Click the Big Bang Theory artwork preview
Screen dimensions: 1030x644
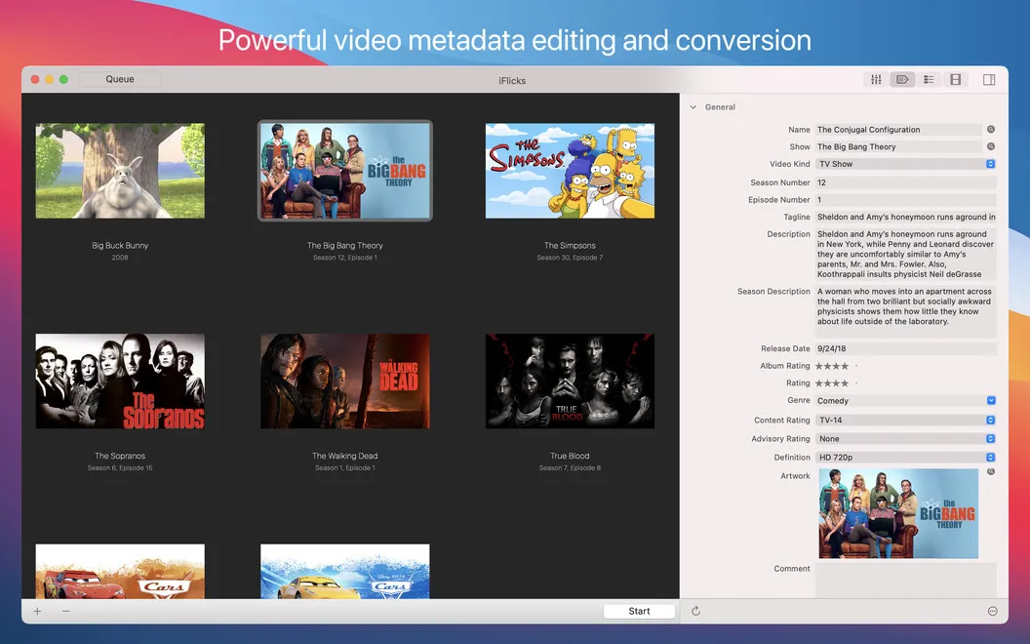(x=898, y=513)
